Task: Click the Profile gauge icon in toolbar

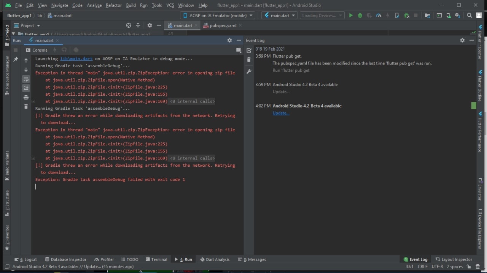Action: click(378, 16)
